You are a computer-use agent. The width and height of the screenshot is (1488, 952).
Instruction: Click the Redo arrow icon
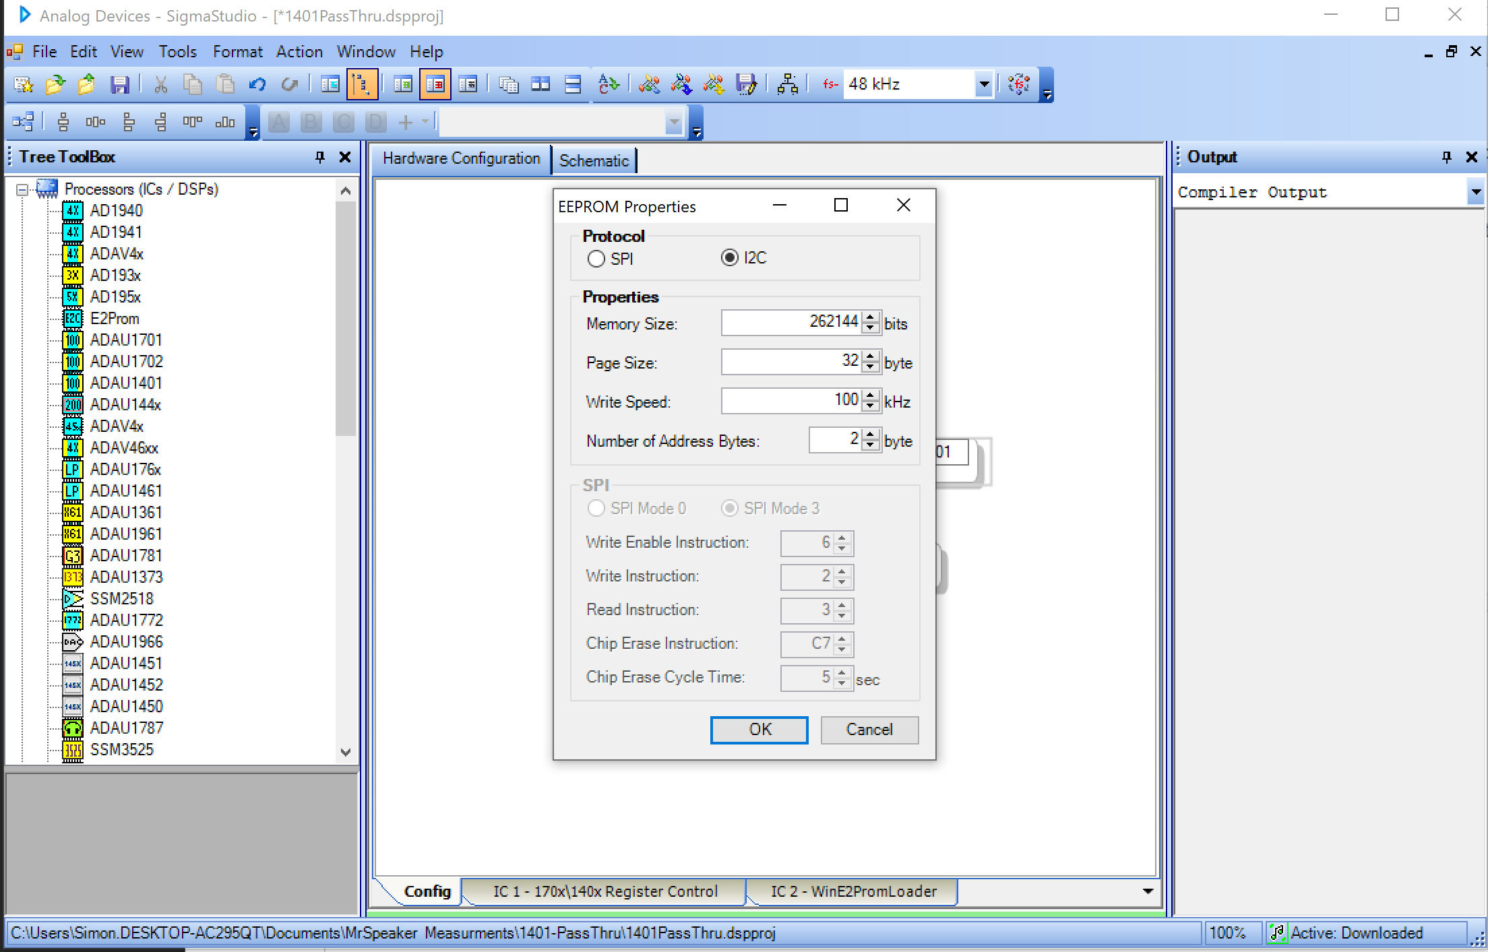click(x=290, y=84)
